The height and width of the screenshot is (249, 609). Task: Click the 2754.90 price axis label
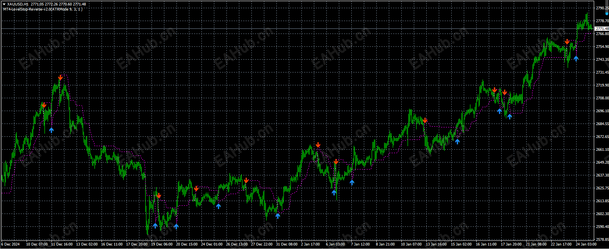click(602, 47)
